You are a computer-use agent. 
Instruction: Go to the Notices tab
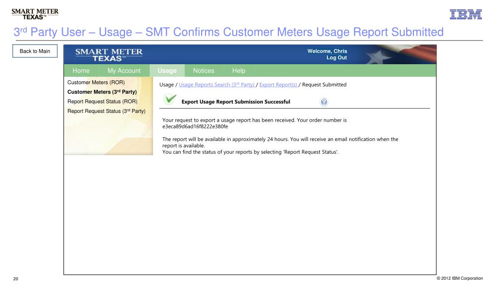point(204,71)
